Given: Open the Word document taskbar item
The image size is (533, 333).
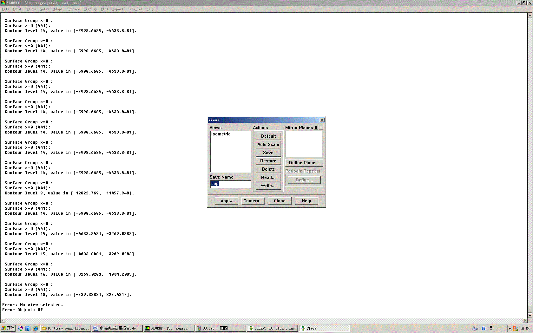Looking at the screenshot, I should tap(117, 329).
